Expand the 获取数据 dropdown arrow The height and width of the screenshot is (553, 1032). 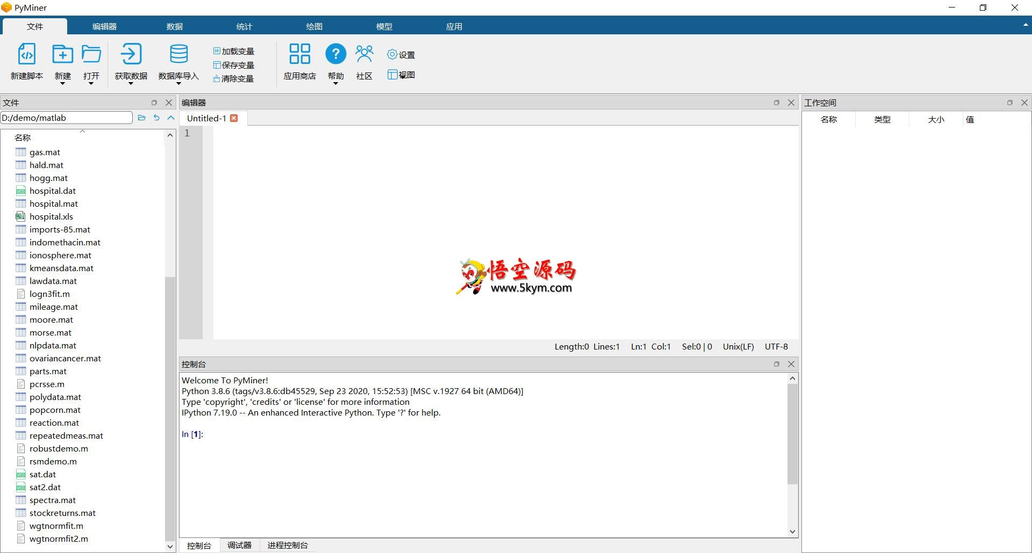click(x=131, y=84)
